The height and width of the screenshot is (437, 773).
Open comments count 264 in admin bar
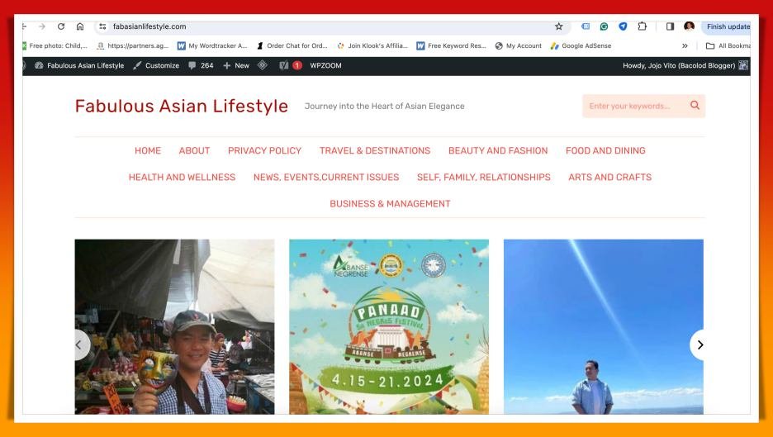(200, 66)
